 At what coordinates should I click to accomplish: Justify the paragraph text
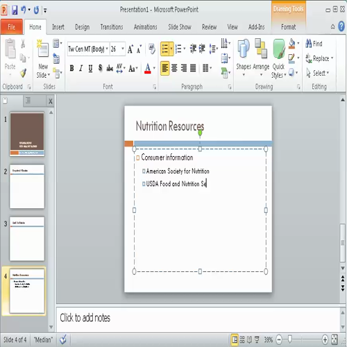click(193, 68)
